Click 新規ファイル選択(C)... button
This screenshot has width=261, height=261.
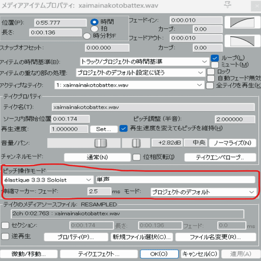pyautogui.click(x=142, y=237)
